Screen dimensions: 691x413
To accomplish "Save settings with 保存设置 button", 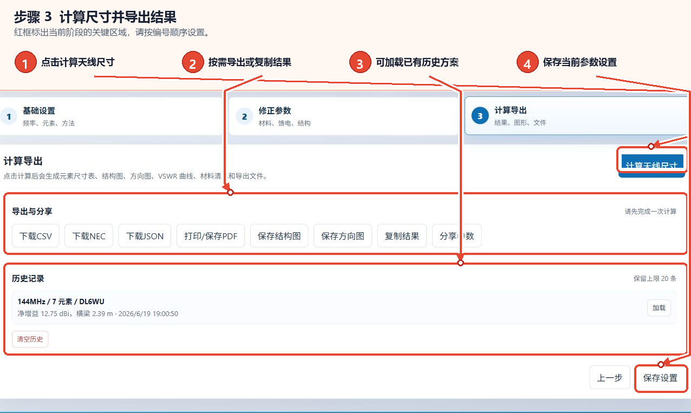I will [x=660, y=378].
